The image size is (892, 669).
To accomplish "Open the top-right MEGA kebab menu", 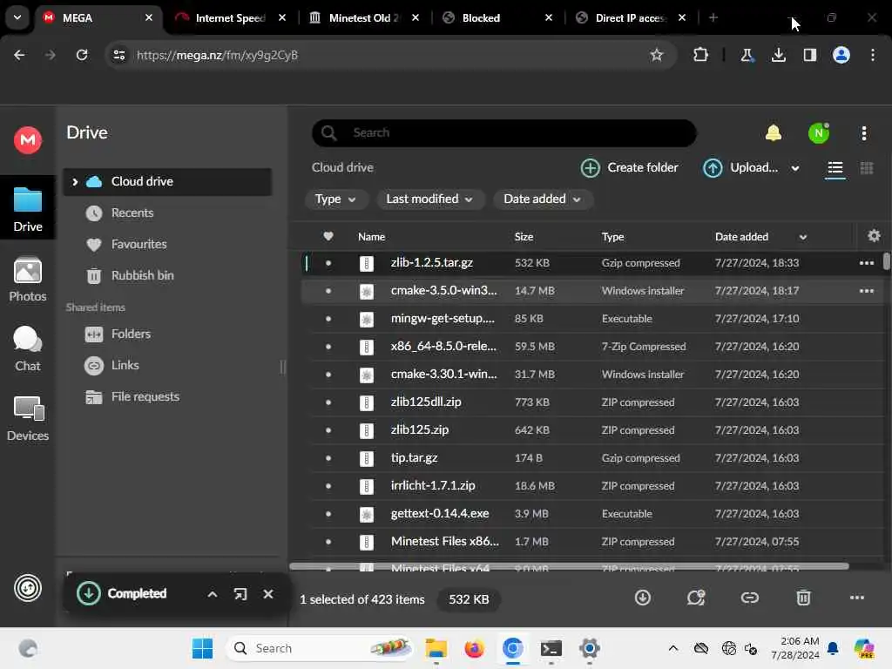I will (863, 133).
